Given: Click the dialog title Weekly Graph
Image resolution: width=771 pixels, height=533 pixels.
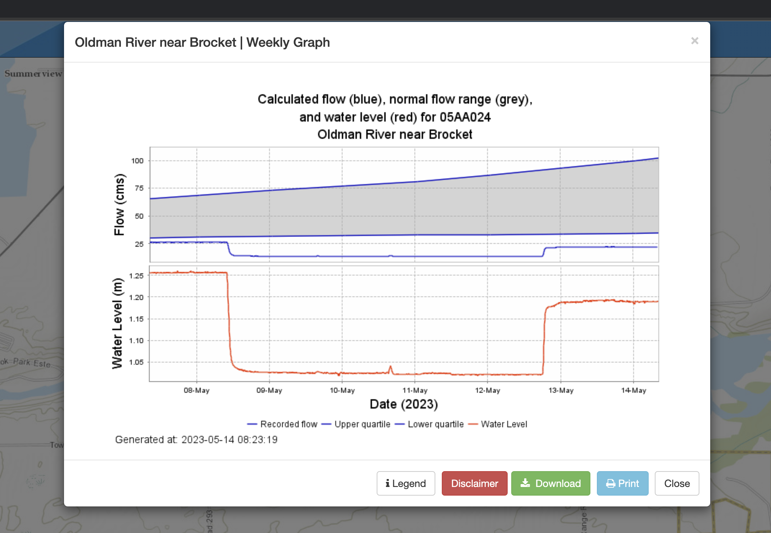Looking at the screenshot, I should (x=288, y=42).
